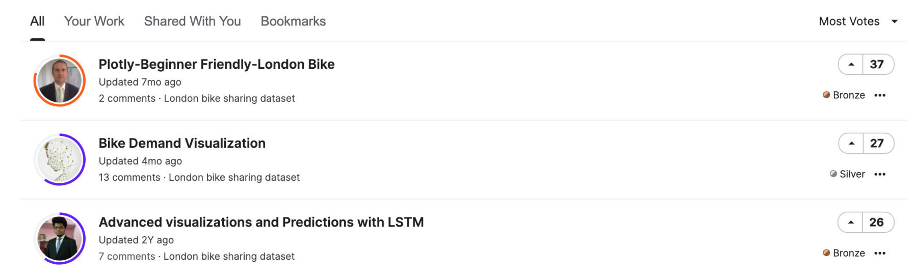The width and height of the screenshot is (915, 276).
Task: Click the sort dropdown arrow
Action: coord(894,21)
